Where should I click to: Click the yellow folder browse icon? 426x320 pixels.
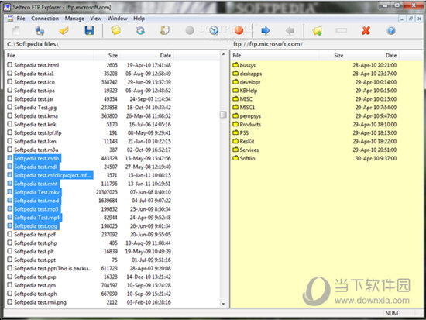[115, 30]
